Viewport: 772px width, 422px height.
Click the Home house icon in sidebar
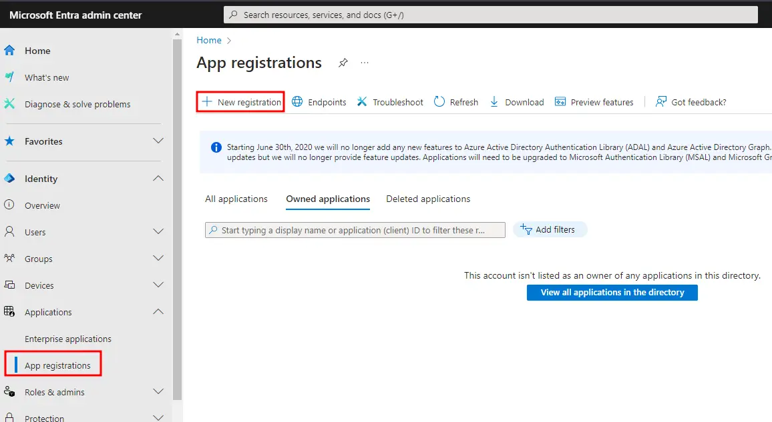[9, 50]
